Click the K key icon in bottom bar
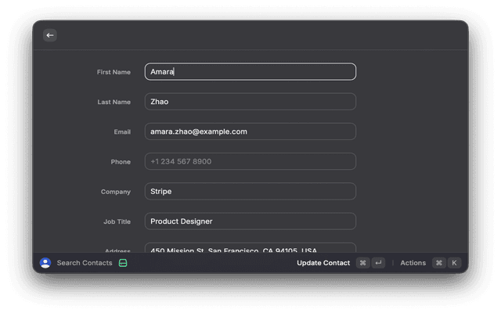501x313 pixels. point(454,263)
